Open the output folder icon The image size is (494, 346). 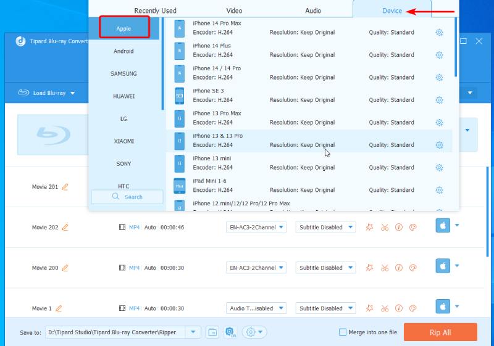pyautogui.click(x=212, y=332)
